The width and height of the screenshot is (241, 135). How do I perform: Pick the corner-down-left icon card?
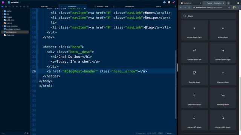[x=194, y=53]
